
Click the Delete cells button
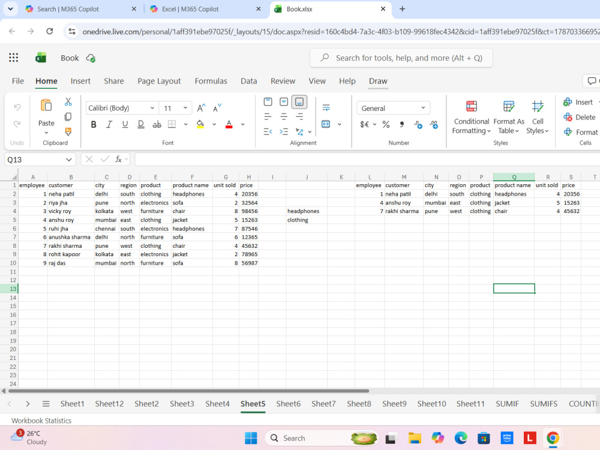[x=580, y=117]
